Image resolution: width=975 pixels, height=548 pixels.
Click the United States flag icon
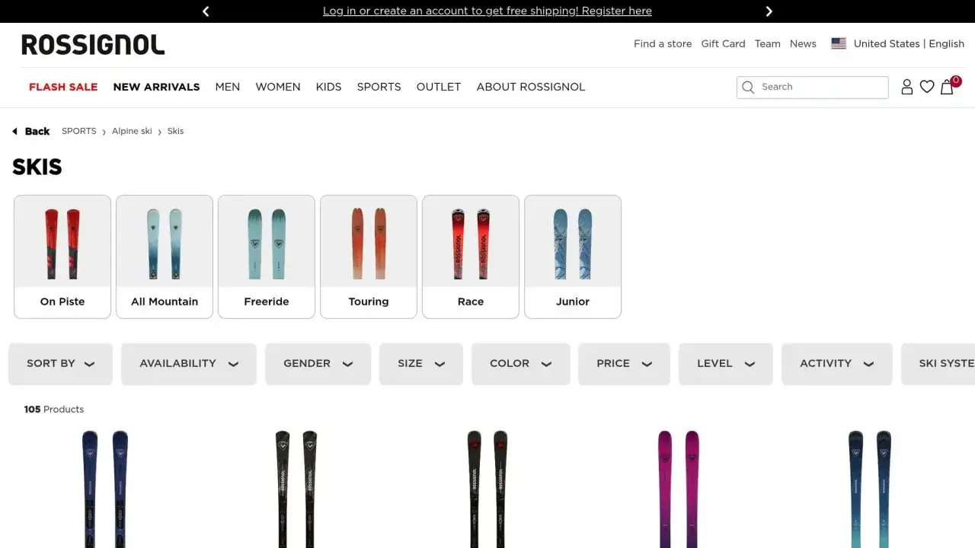click(839, 44)
